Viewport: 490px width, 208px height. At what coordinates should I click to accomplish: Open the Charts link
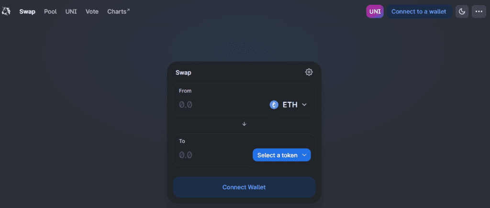click(117, 11)
